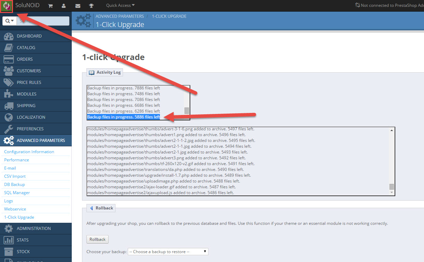Viewport: 424px width, 262px height.
Task: Click the Activity Log book icon
Action: (x=92, y=73)
